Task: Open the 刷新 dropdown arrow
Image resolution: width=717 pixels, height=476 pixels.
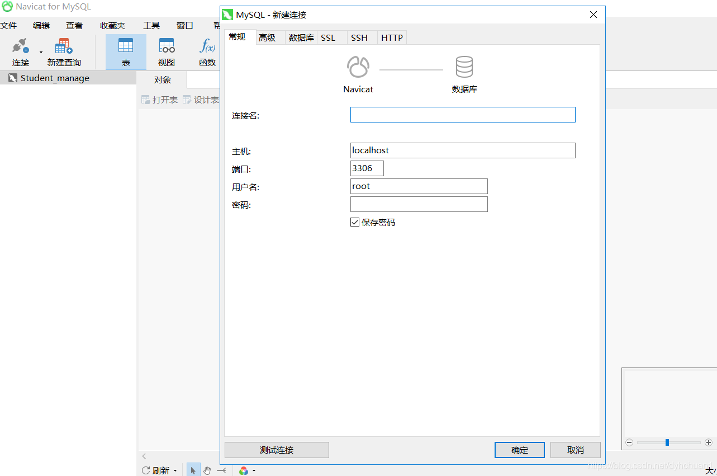Action: [175, 471]
